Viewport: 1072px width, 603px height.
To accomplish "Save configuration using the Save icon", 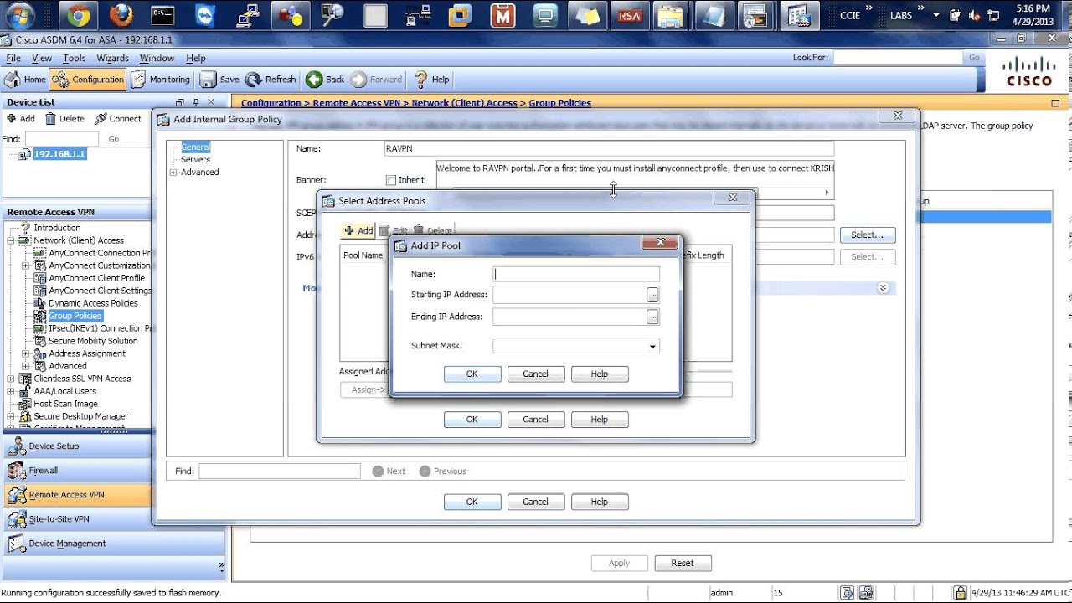I will tap(220, 80).
